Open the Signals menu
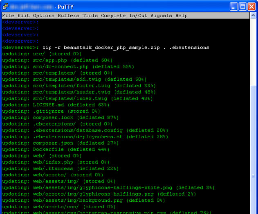258x214 pixels. [161, 16]
